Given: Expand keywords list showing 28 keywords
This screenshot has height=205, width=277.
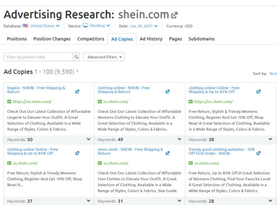Looking at the screenshot, I should pos(270,201).
